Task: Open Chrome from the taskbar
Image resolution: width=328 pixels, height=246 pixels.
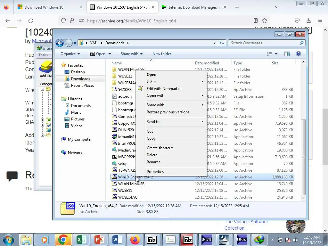Action: click(x=63, y=240)
